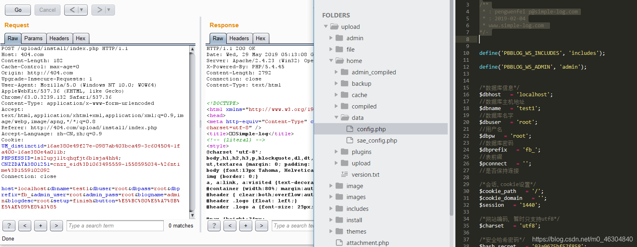Click the $dbprefix = 'fb_' line
Screen dimensions: 637x247
point(510,150)
